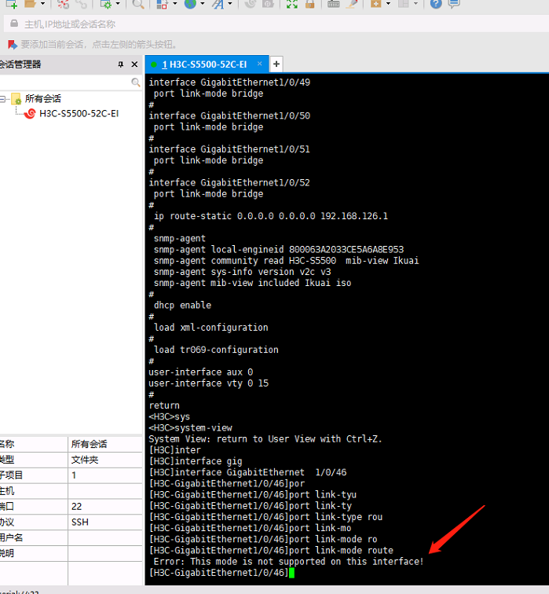Click the 'ip route-static 0.0.0.0' line
This screenshot has height=594, width=549.
(x=271, y=216)
